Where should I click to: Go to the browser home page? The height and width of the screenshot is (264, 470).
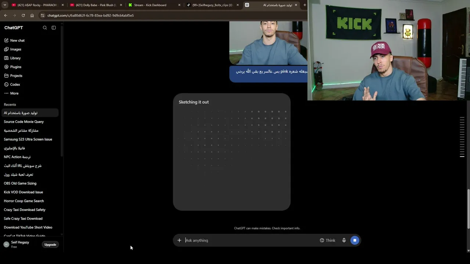[32, 15]
